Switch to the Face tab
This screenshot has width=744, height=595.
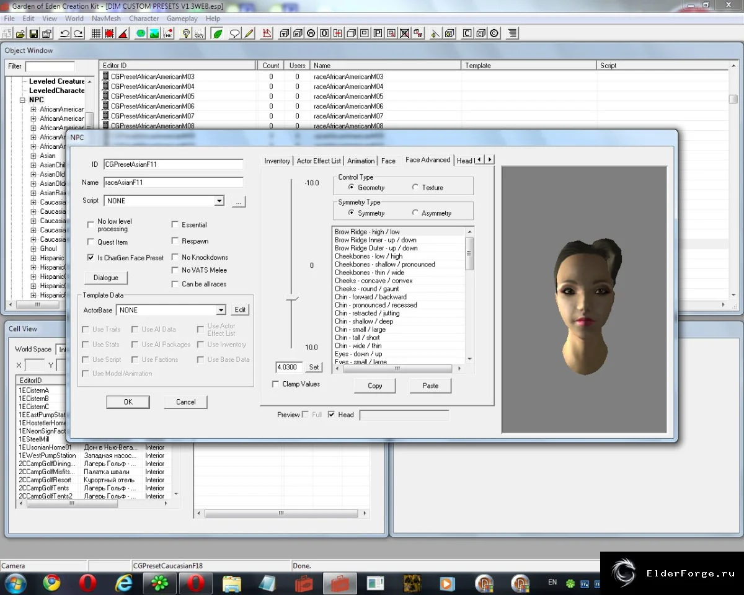[x=388, y=161]
